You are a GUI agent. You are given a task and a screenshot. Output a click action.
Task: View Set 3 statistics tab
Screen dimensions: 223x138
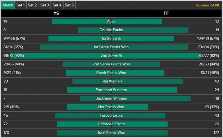click(45, 5)
